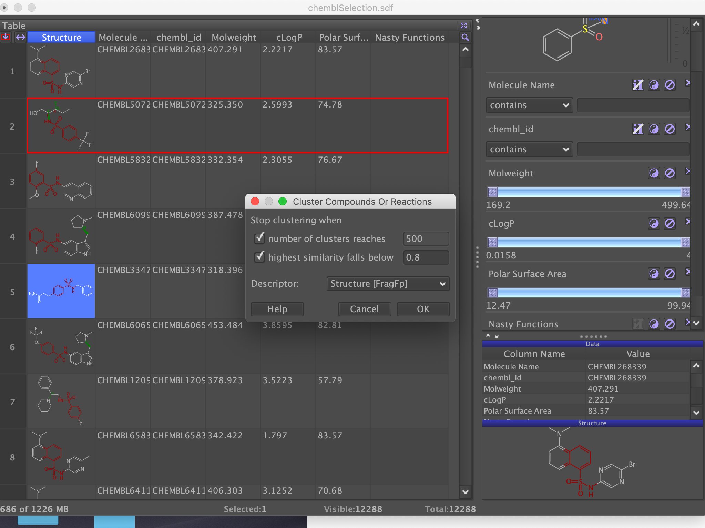
Task: Click the Molweight column header
Action: point(234,37)
